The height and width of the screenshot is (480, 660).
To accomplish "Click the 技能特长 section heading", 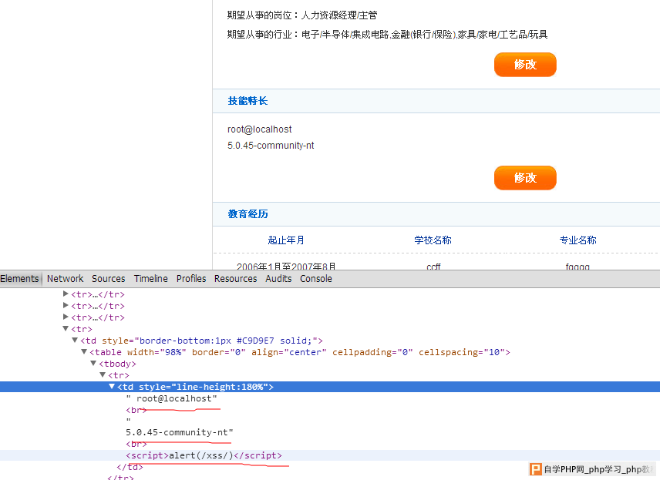I will tap(247, 100).
